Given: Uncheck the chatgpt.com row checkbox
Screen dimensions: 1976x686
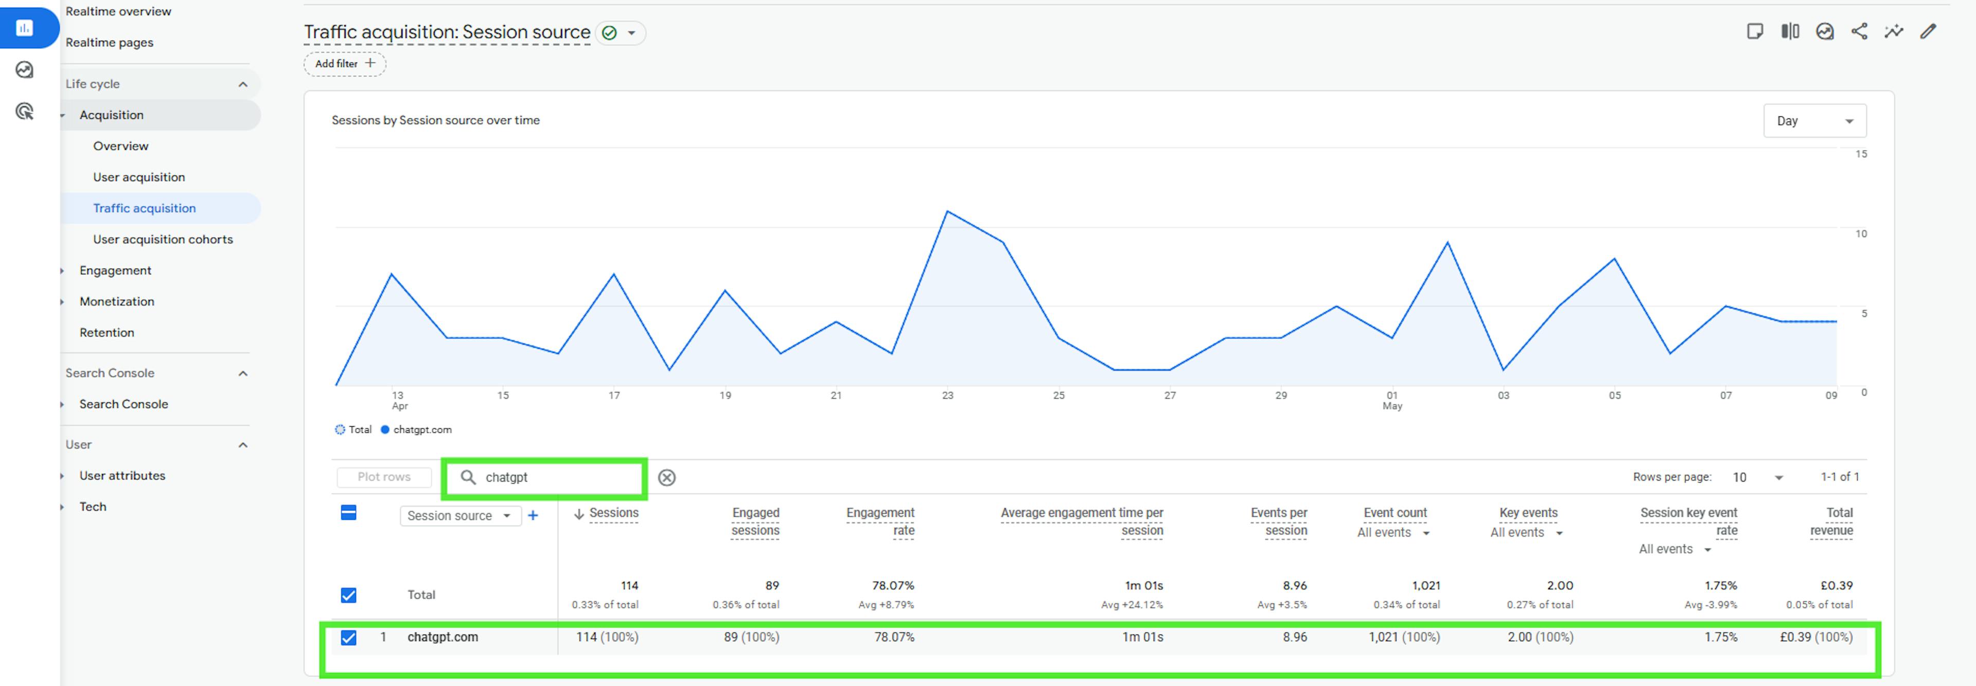Looking at the screenshot, I should (x=348, y=637).
